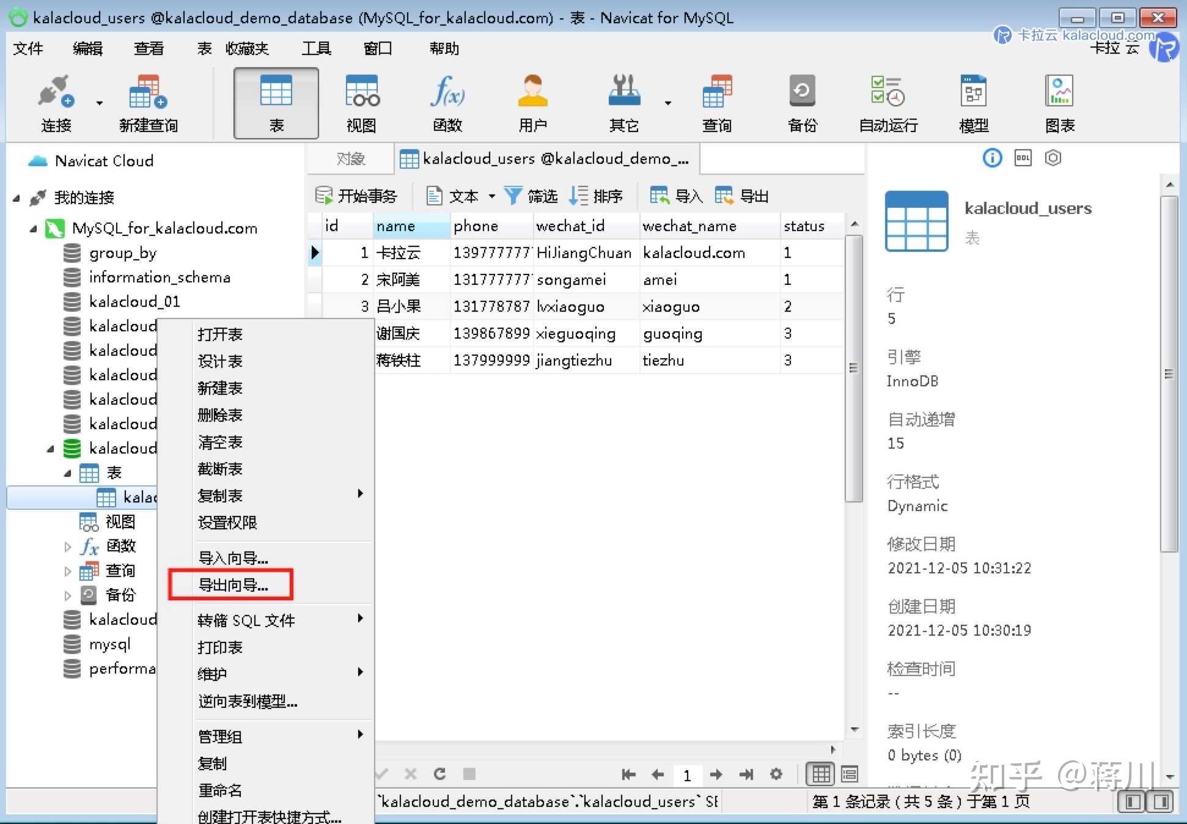Click the 备份 backup toolbar icon
This screenshot has height=824, width=1187.
pos(801,103)
